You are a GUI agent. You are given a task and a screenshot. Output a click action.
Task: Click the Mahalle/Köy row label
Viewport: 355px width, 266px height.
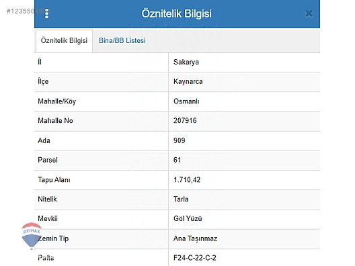(57, 101)
